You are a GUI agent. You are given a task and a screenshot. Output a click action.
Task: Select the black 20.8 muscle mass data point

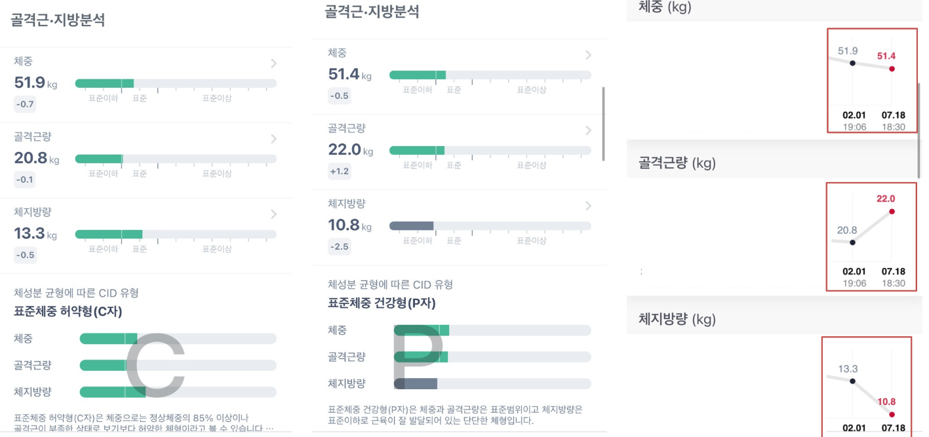[853, 243]
